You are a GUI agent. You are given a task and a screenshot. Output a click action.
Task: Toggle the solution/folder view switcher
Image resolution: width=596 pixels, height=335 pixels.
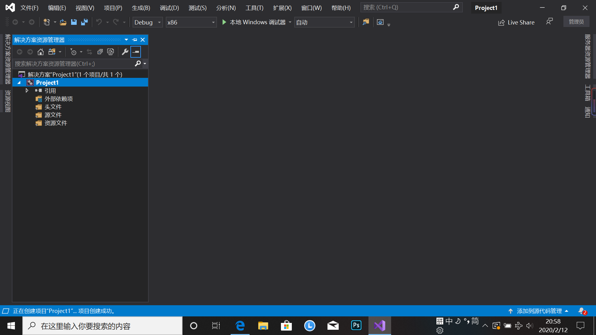coord(52,52)
